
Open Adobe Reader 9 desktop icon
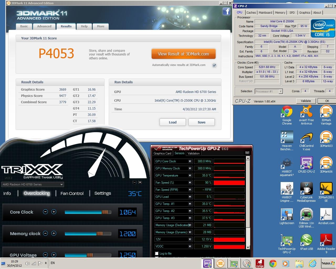click(x=326, y=244)
